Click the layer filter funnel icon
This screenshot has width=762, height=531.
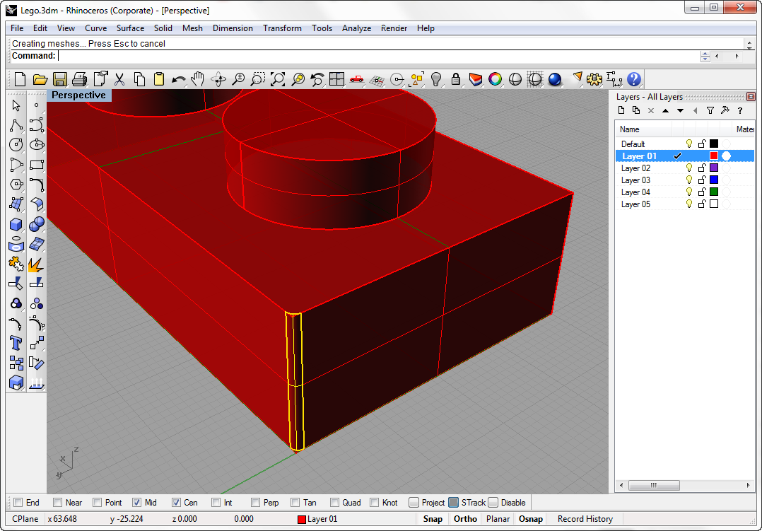point(710,110)
